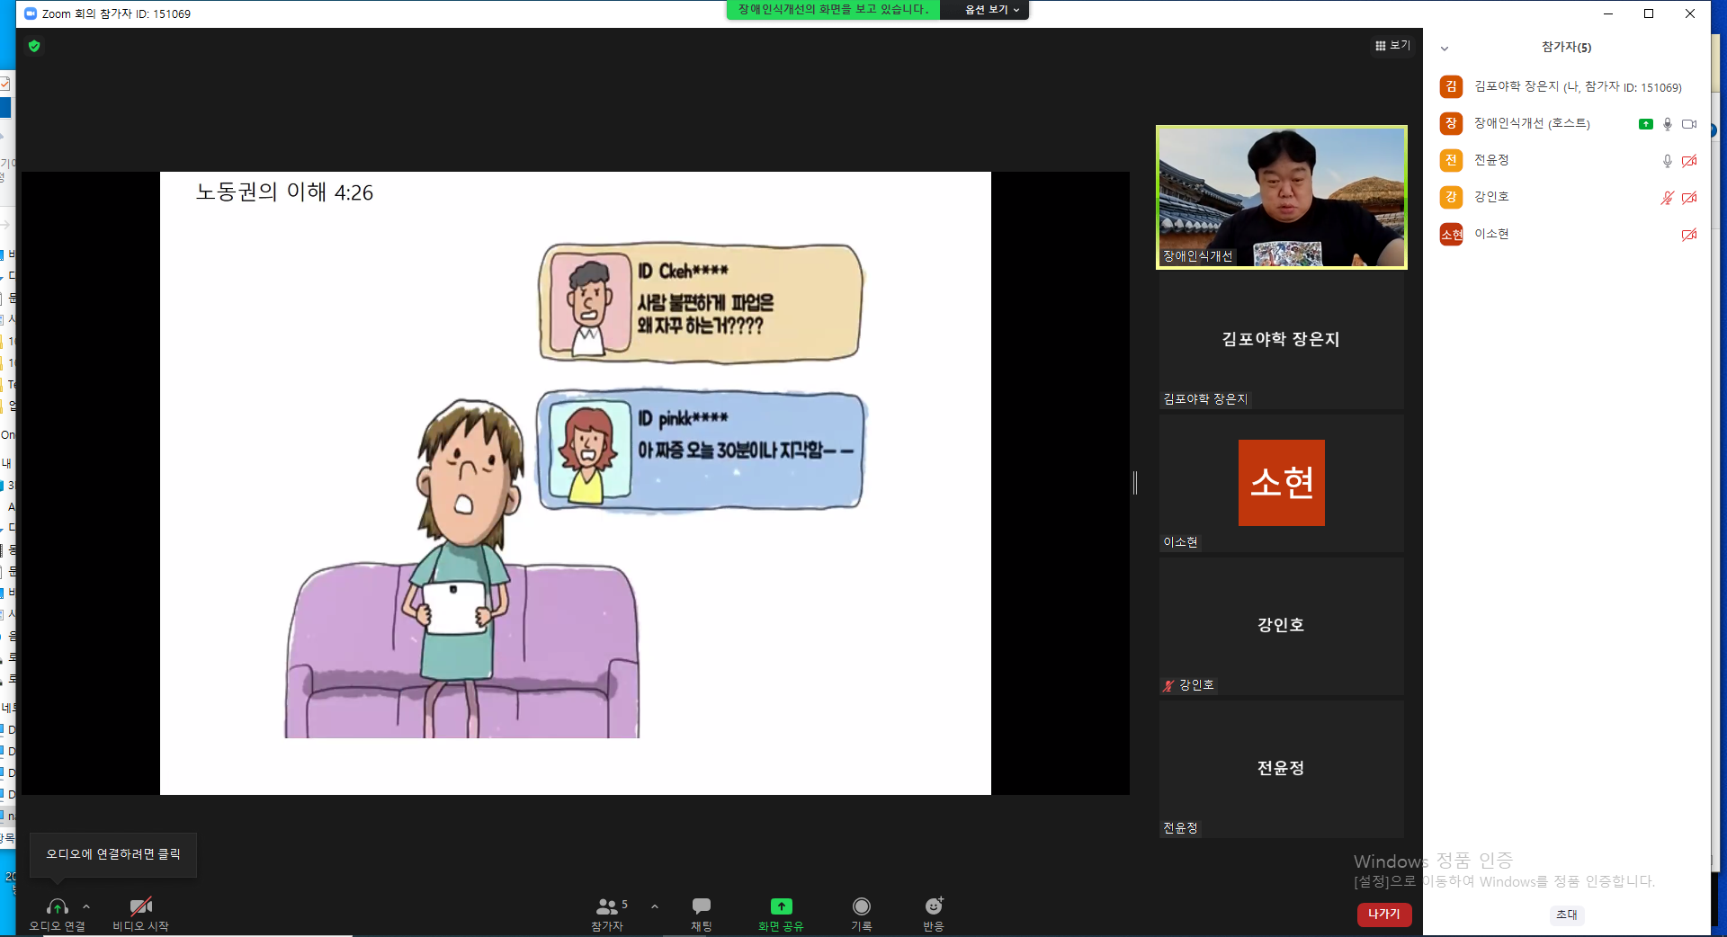This screenshot has width=1727, height=937.
Task: Click 이소현 avatar in participant list
Action: (1451, 234)
